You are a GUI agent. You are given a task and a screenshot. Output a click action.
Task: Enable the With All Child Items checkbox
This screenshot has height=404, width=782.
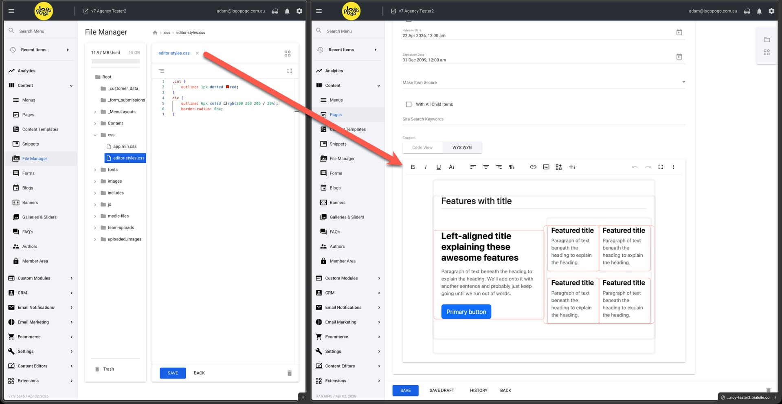coord(409,104)
